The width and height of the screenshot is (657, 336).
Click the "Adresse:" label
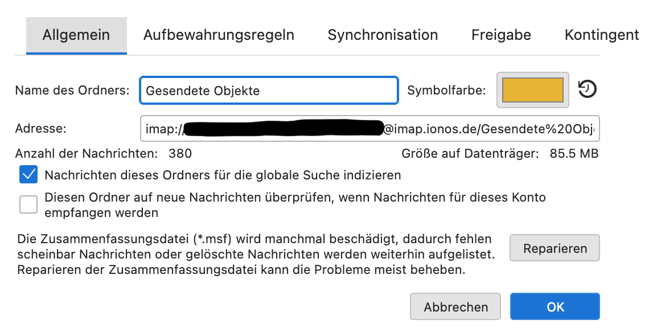pyautogui.click(x=41, y=129)
